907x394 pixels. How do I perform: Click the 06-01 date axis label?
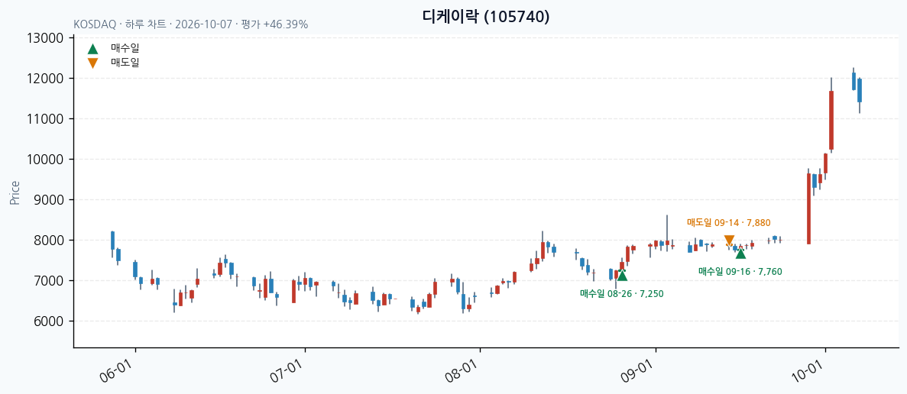point(115,370)
